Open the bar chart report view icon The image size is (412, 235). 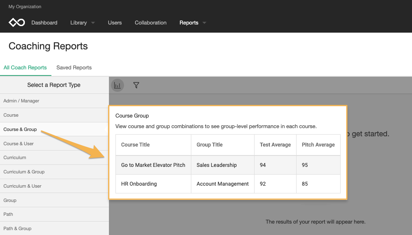(117, 85)
